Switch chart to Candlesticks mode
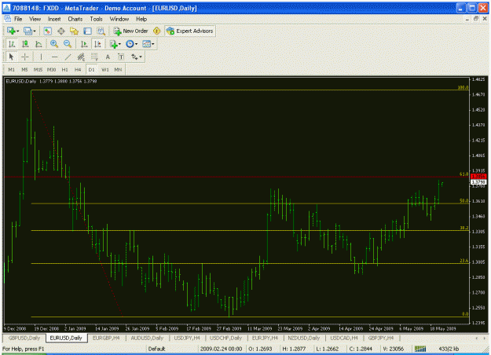 25,44
